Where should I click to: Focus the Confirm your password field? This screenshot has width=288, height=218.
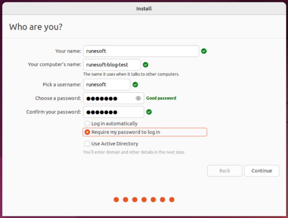coord(114,112)
